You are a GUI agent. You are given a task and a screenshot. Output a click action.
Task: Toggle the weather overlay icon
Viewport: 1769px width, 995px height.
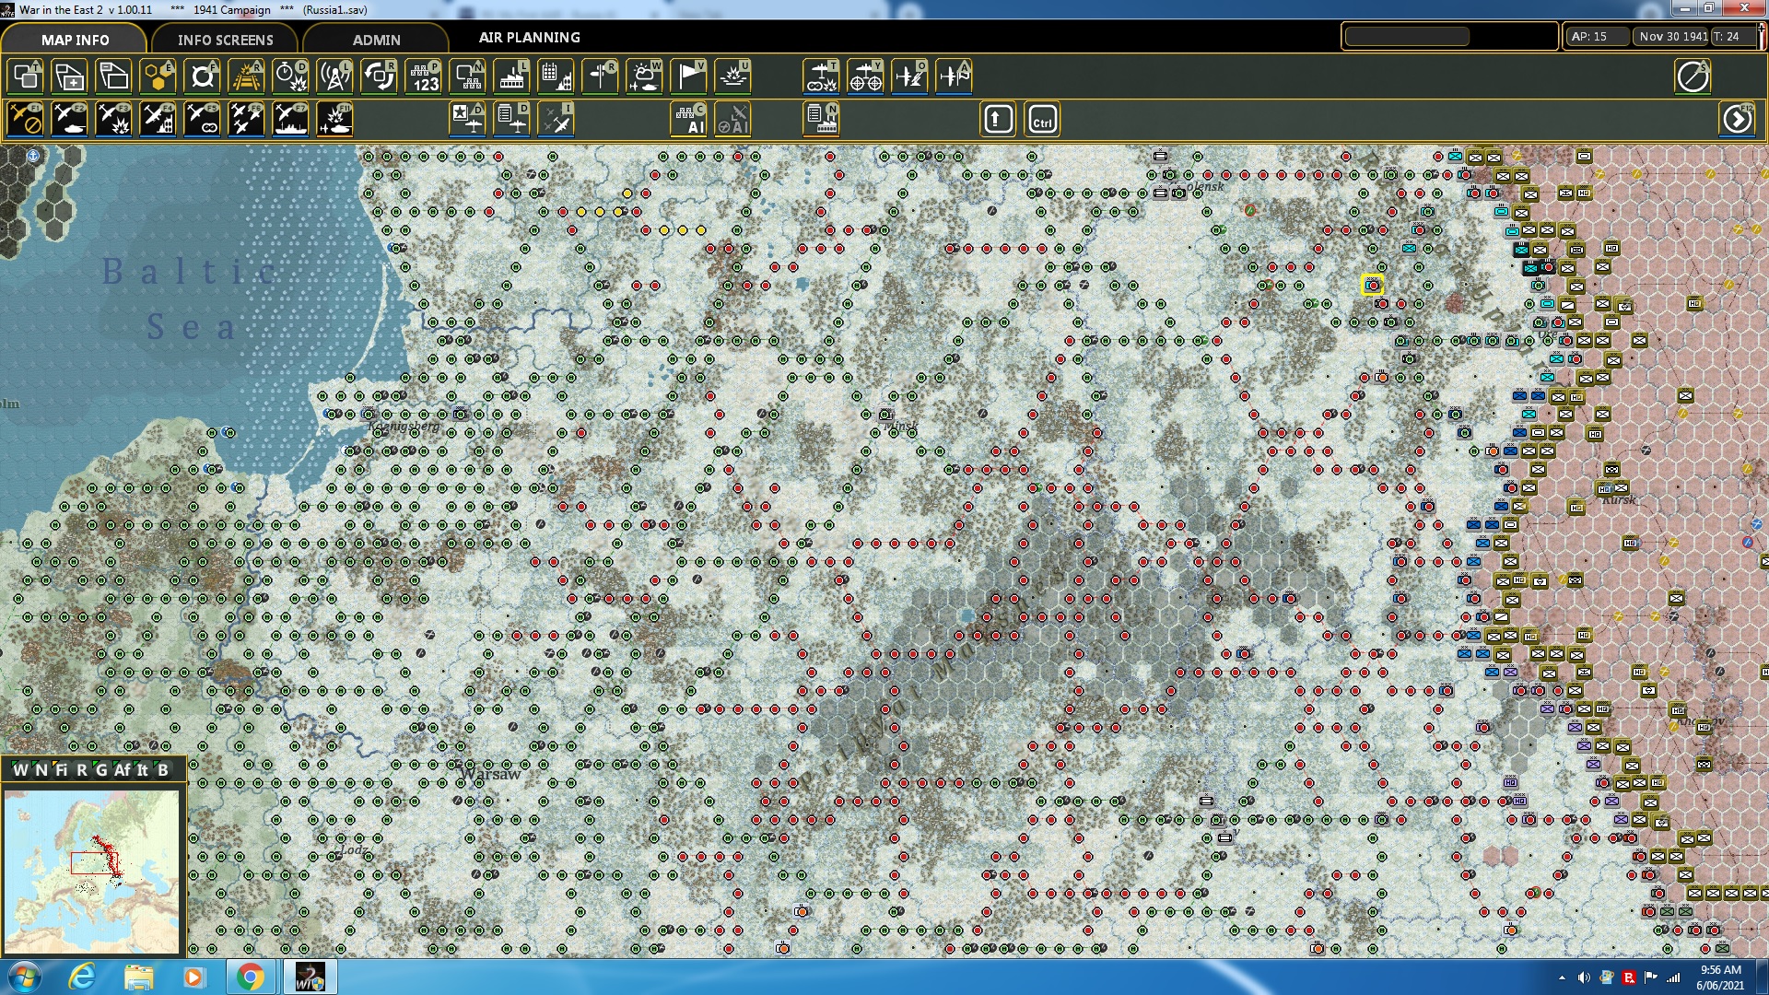click(644, 76)
